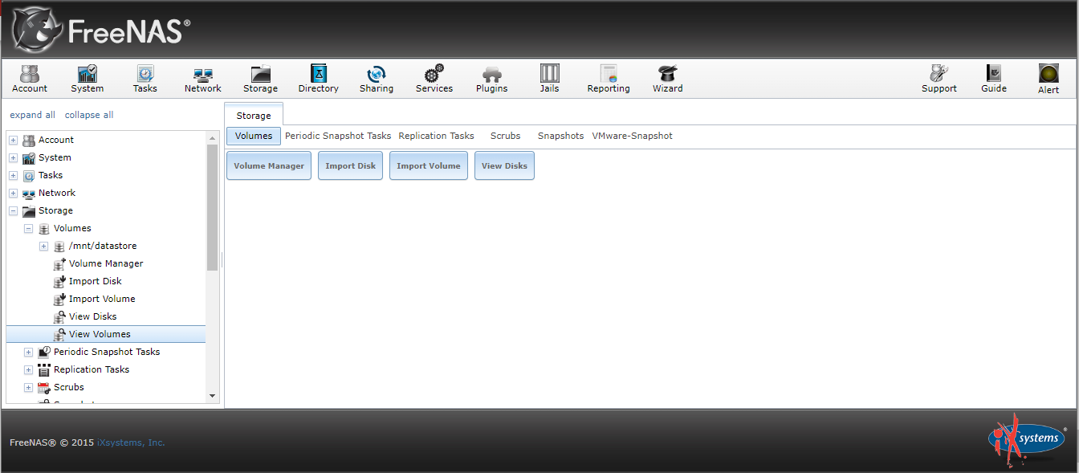Open the Guide book icon

click(994, 74)
